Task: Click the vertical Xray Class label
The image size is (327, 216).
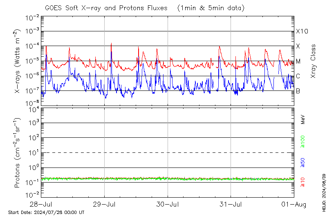Action: click(314, 61)
